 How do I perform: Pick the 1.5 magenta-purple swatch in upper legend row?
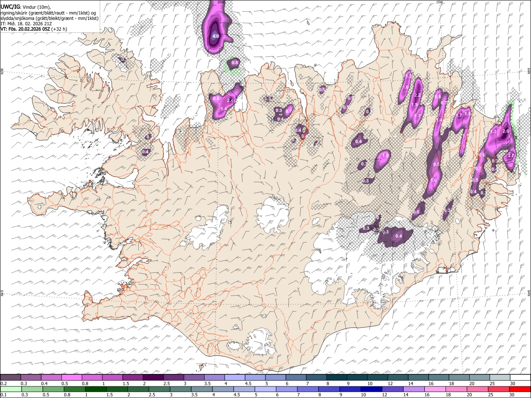tap(132, 378)
